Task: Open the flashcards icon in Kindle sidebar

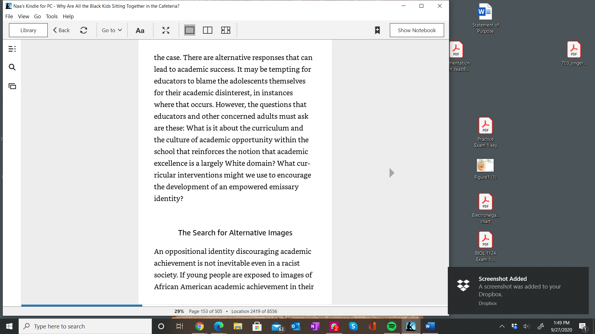Action: (12, 86)
